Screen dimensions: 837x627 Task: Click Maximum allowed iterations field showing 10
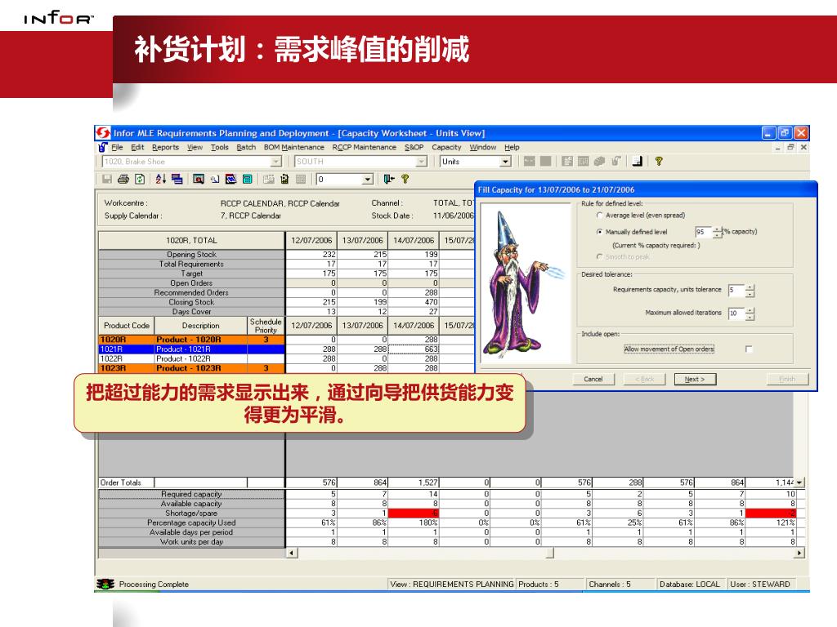click(x=736, y=313)
